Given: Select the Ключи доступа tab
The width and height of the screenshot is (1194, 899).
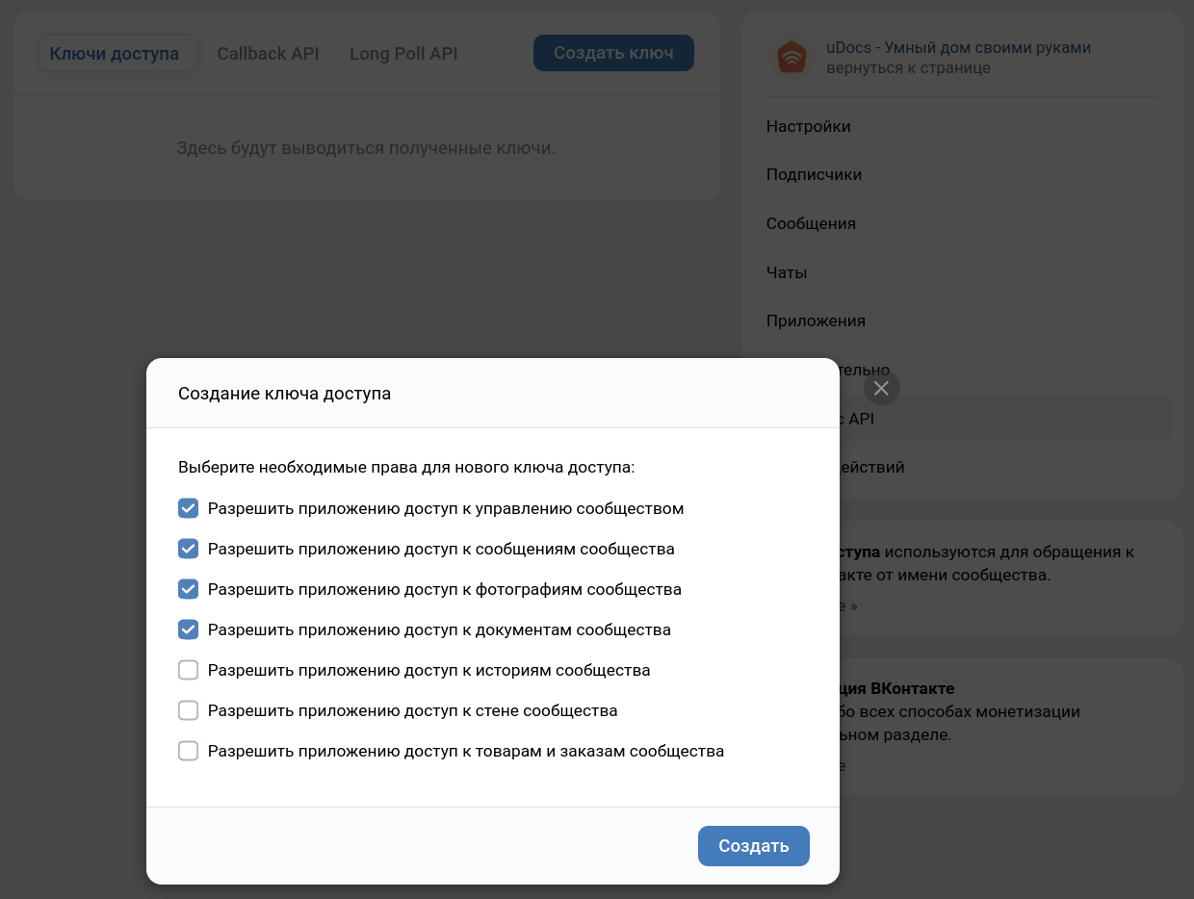Looking at the screenshot, I should tap(115, 54).
